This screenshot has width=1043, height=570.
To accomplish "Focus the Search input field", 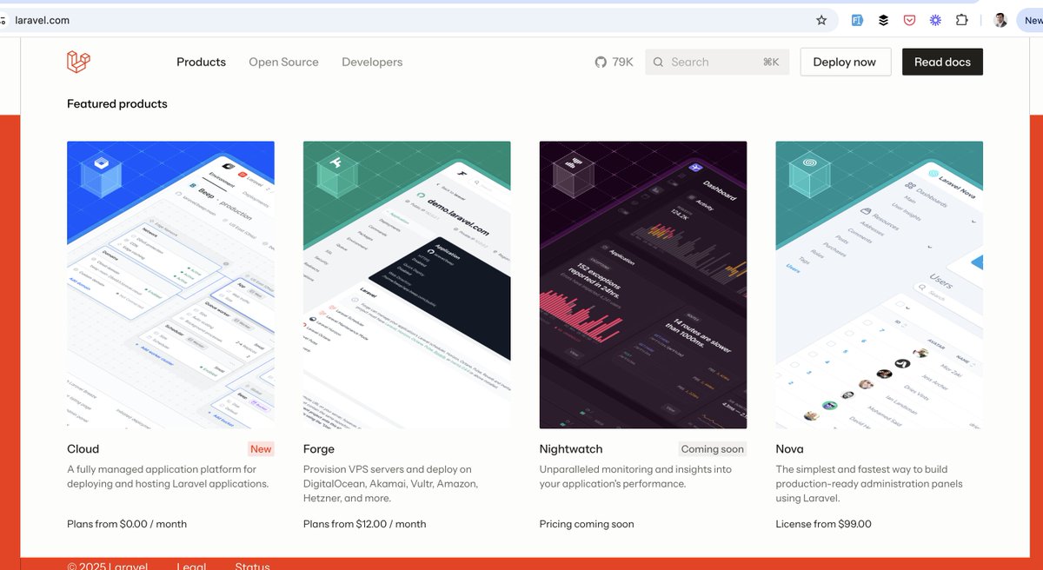I will click(x=717, y=62).
